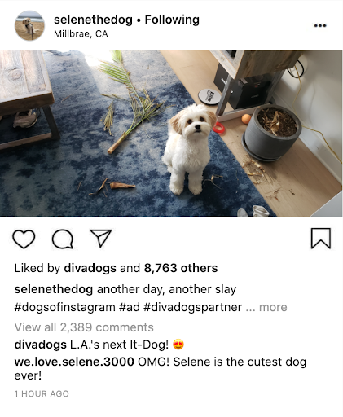Viewport: 343px width, 417px height.
Task: Like the post with the heart icon
Action: pyautogui.click(x=24, y=239)
